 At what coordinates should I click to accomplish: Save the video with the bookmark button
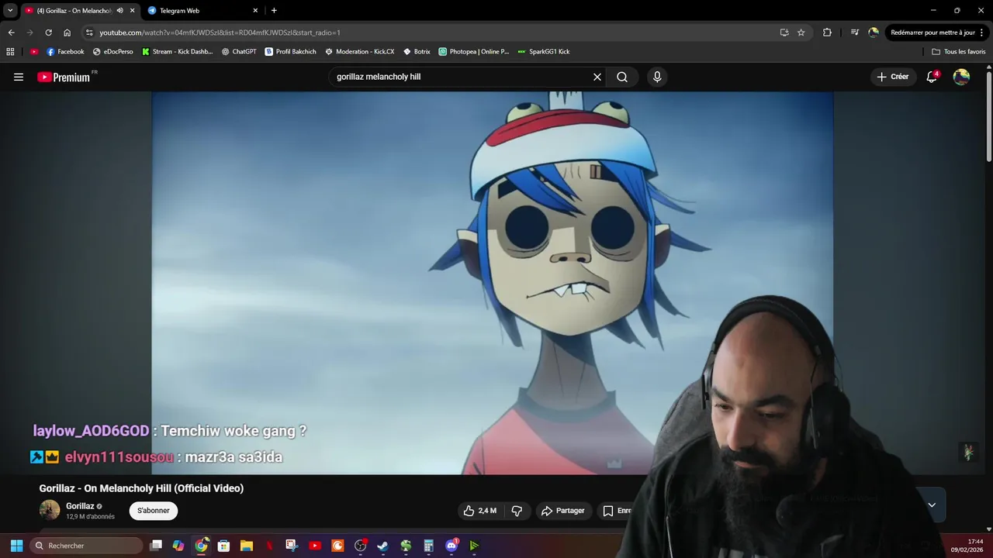(618, 511)
